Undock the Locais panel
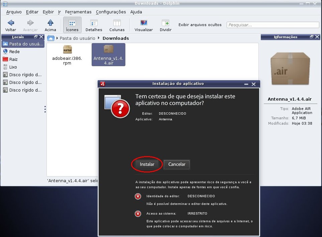322x237 pixels. tap(36, 37)
